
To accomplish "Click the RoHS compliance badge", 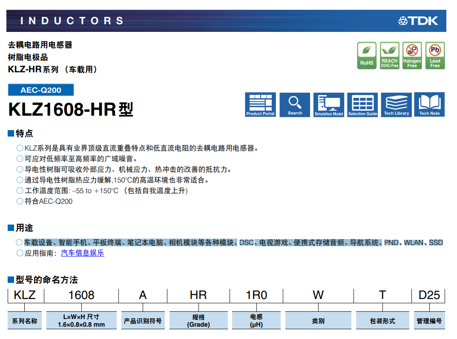I will tap(367, 56).
